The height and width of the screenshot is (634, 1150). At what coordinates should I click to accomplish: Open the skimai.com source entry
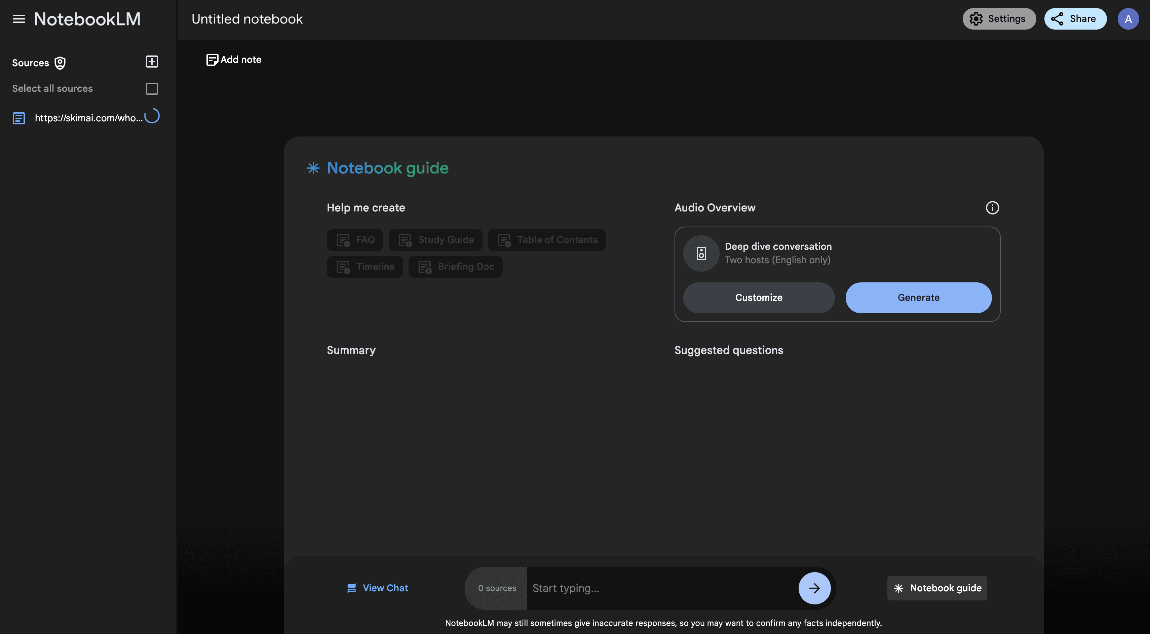coord(86,118)
